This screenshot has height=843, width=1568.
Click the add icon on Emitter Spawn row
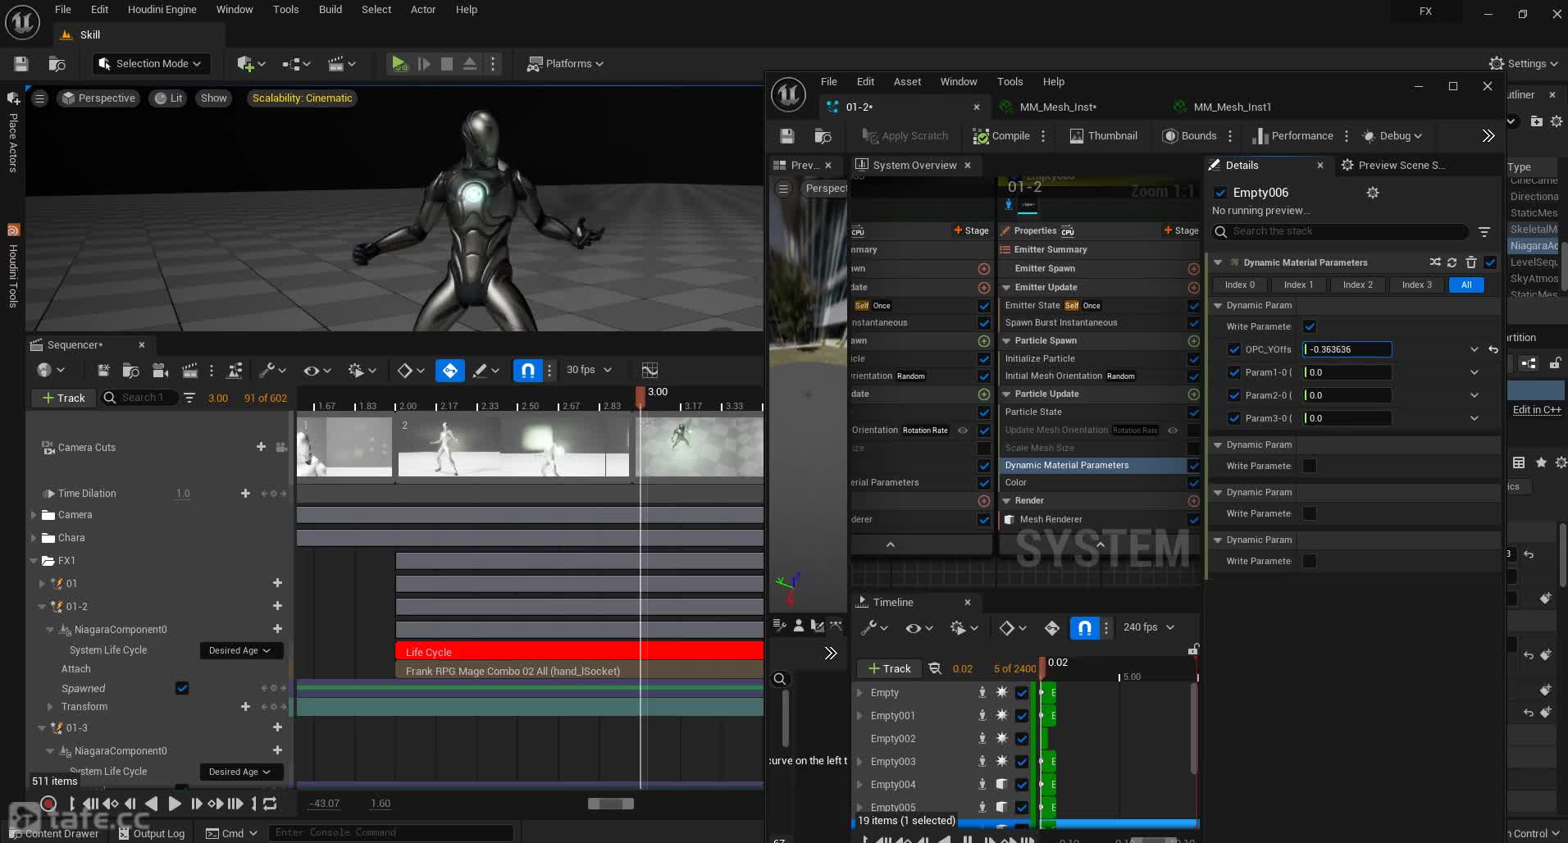tap(1193, 269)
